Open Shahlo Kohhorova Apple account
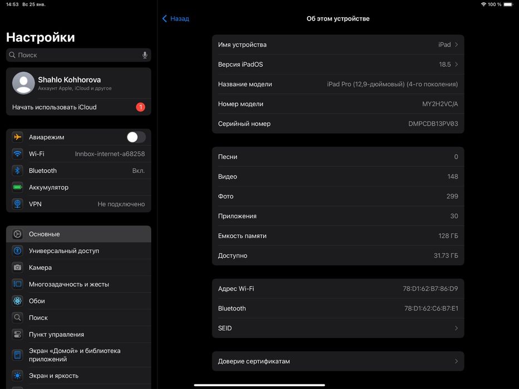519x389 pixels. (78, 83)
